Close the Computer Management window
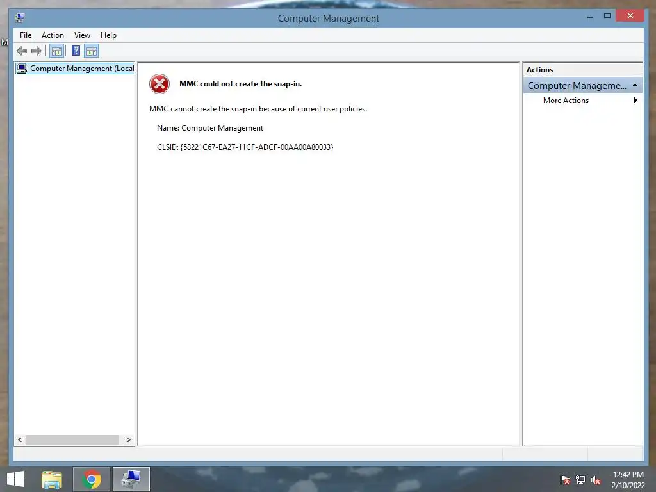Screen dimensions: 656x492 [x=630, y=16]
